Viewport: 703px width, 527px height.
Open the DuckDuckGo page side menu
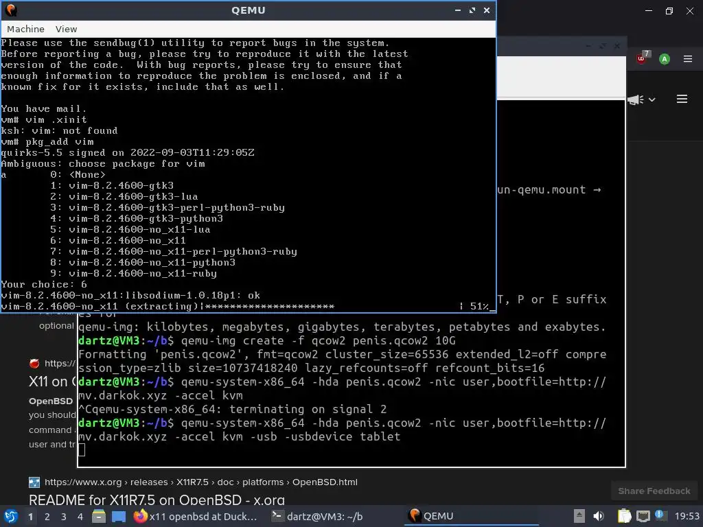[682, 99]
